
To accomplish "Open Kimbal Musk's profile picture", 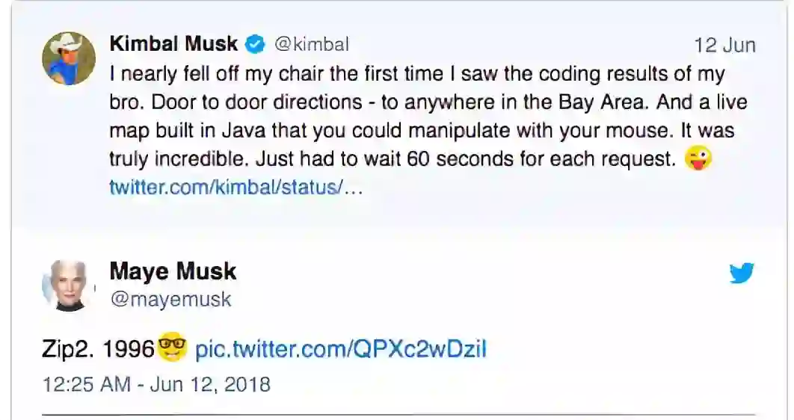I will (x=68, y=58).
